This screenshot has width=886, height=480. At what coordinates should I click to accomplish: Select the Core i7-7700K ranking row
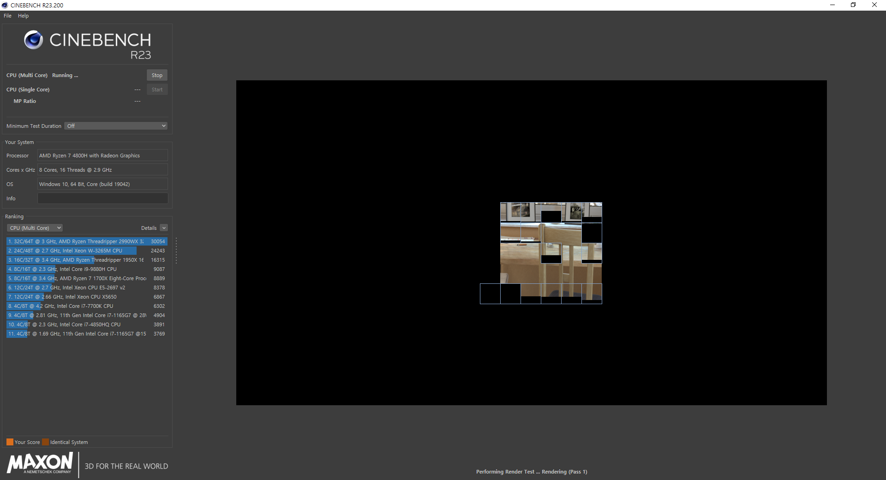(87, 306)
